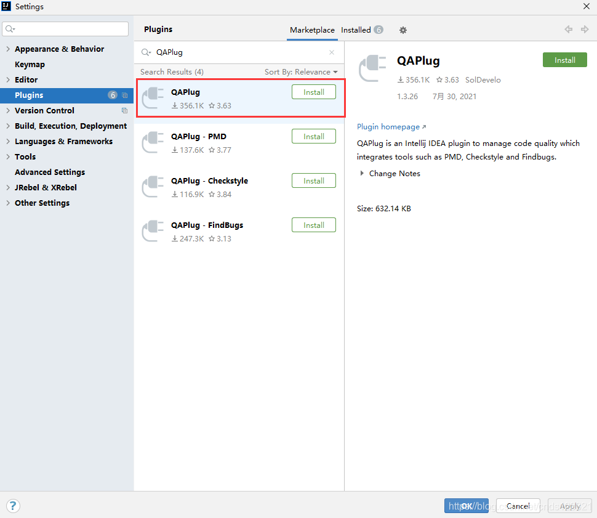Expand the Version Control node
This screenshot has width=597, height=518.
[8, 110]
